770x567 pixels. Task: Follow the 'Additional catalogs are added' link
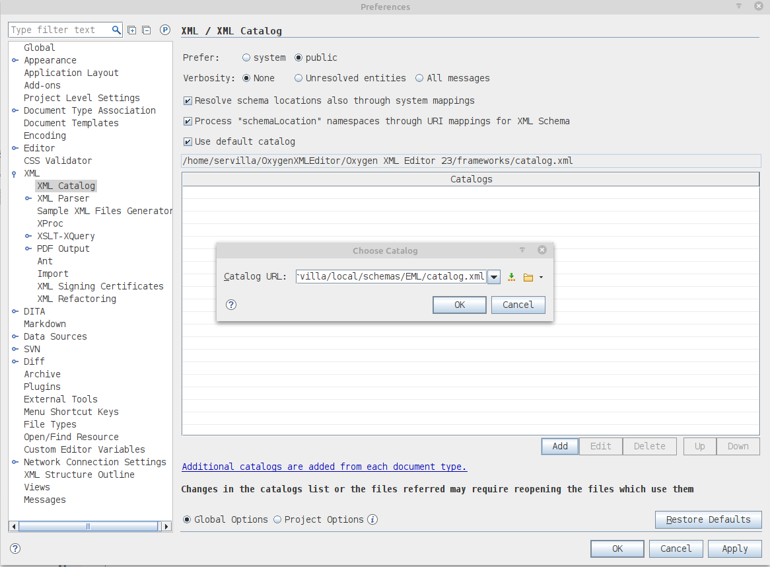pyautogui.click(x=324, y=467)
